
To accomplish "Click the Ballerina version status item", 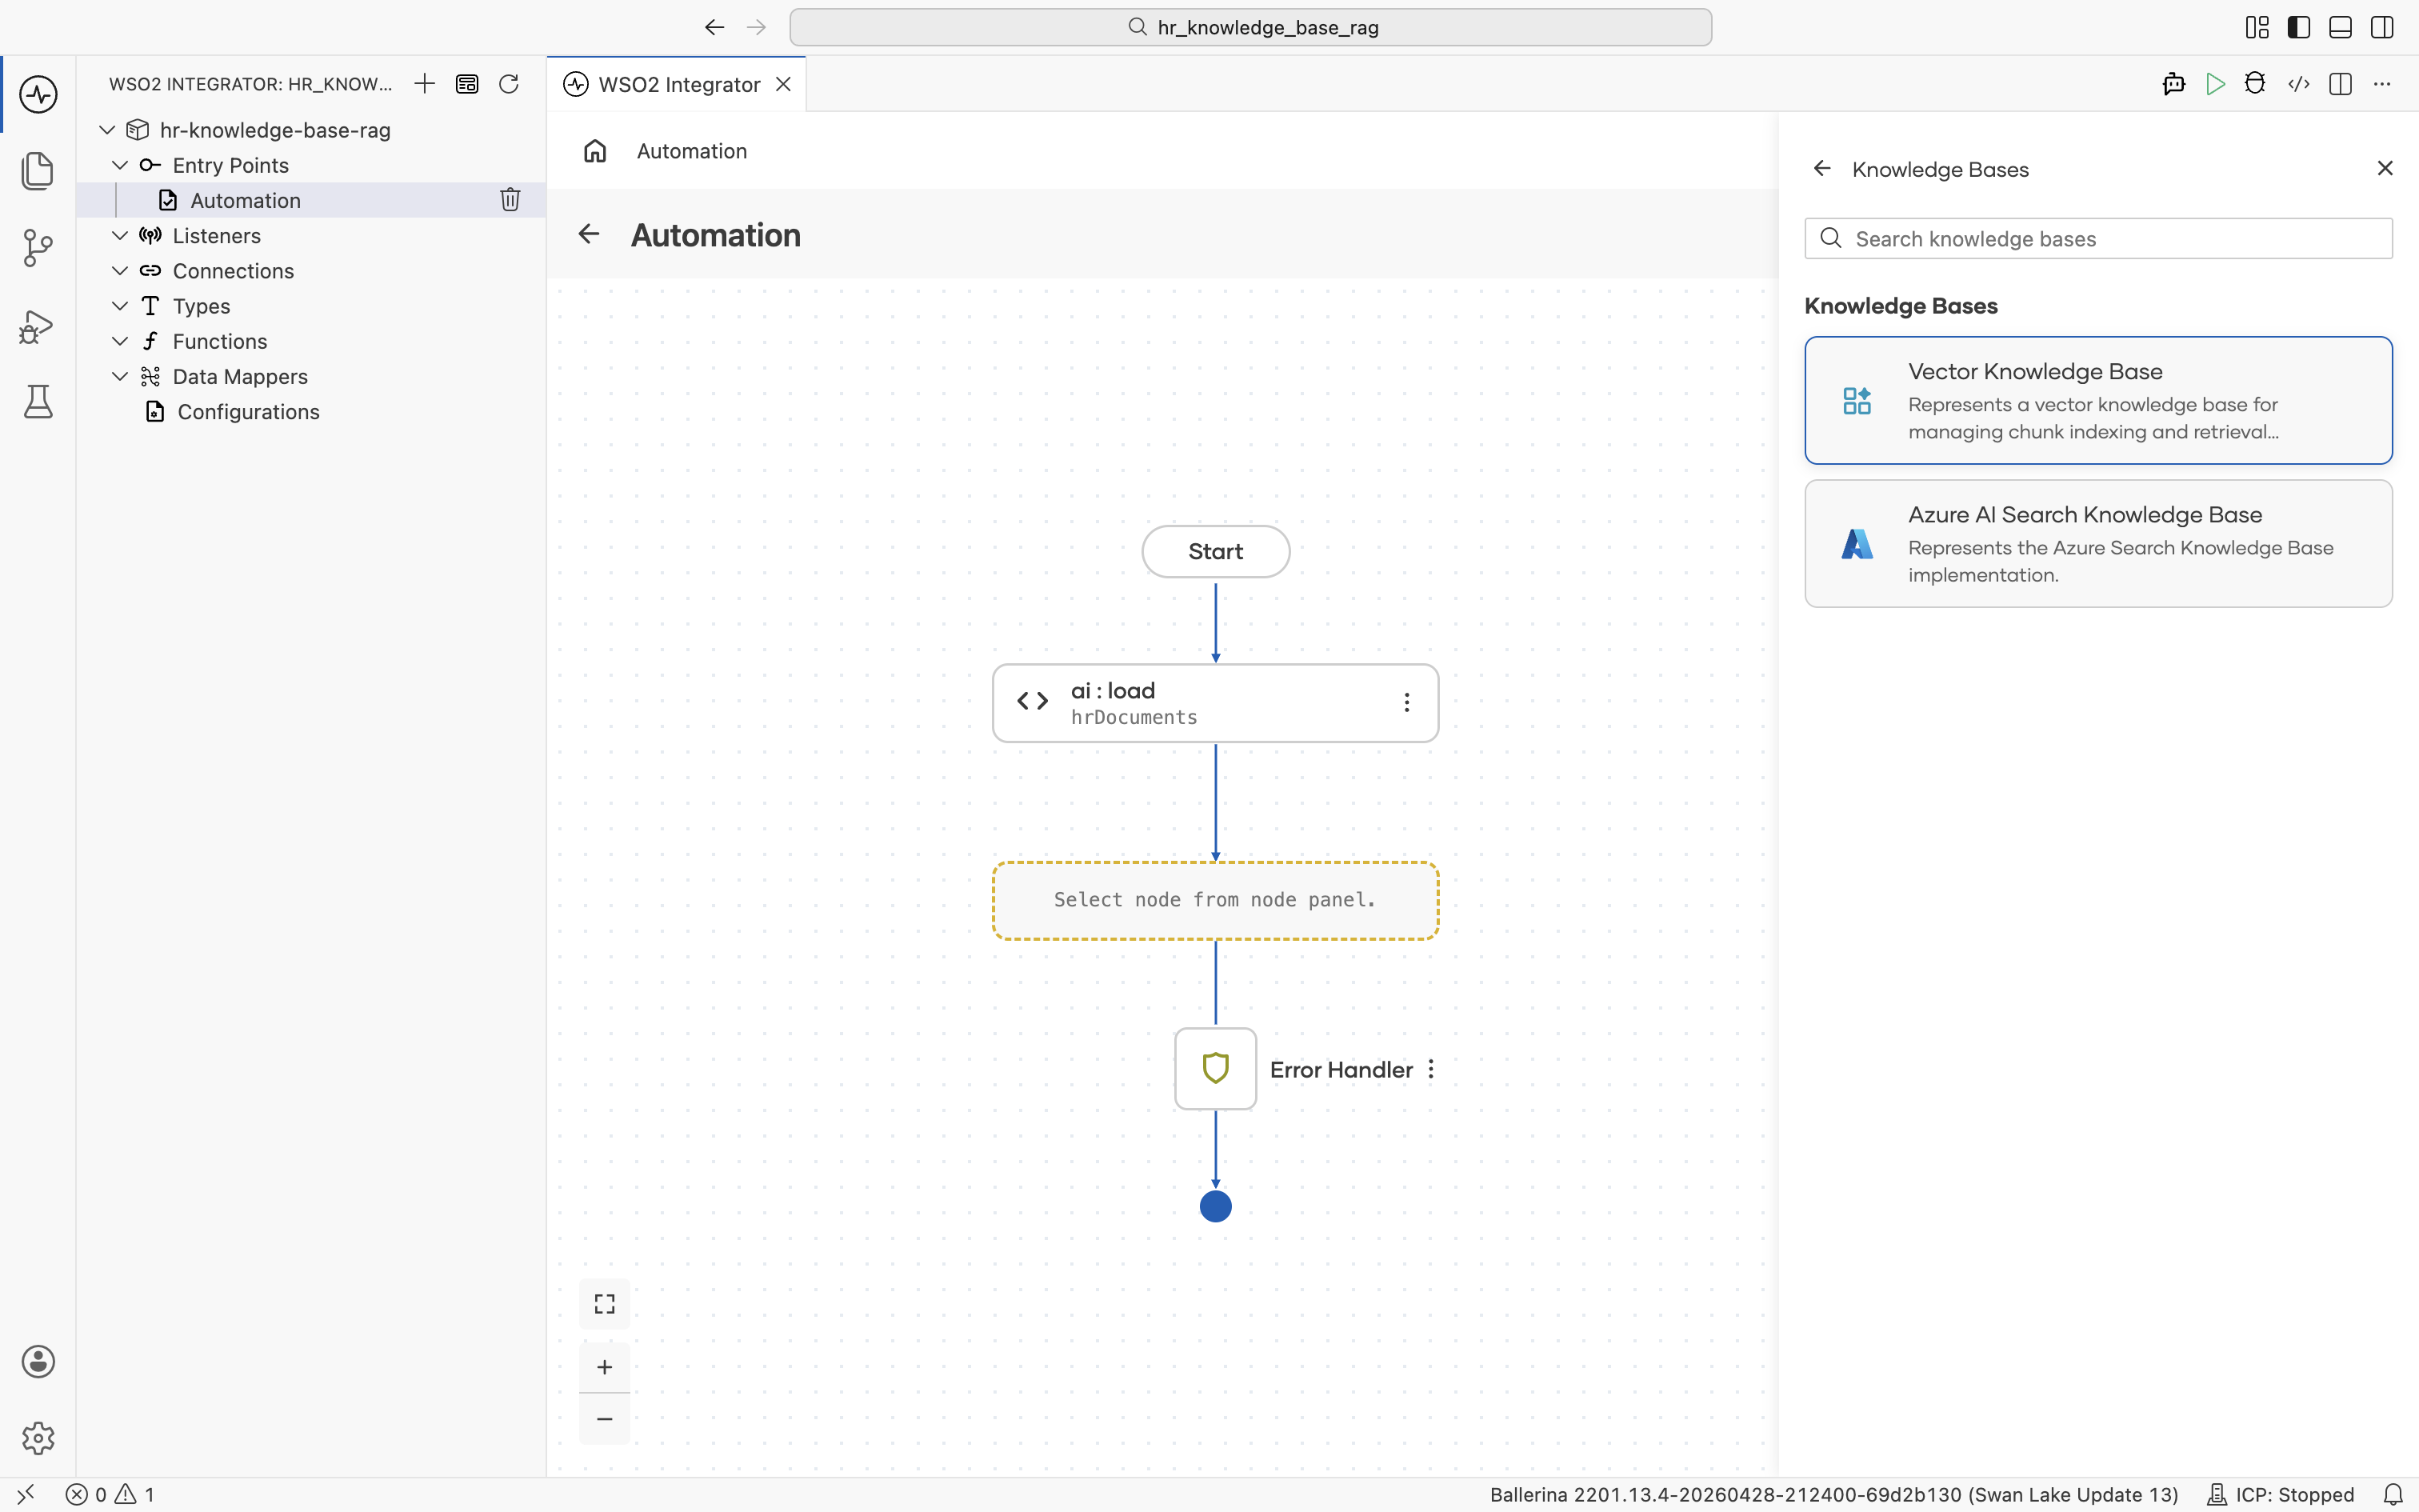I will coord(1833,1495).
